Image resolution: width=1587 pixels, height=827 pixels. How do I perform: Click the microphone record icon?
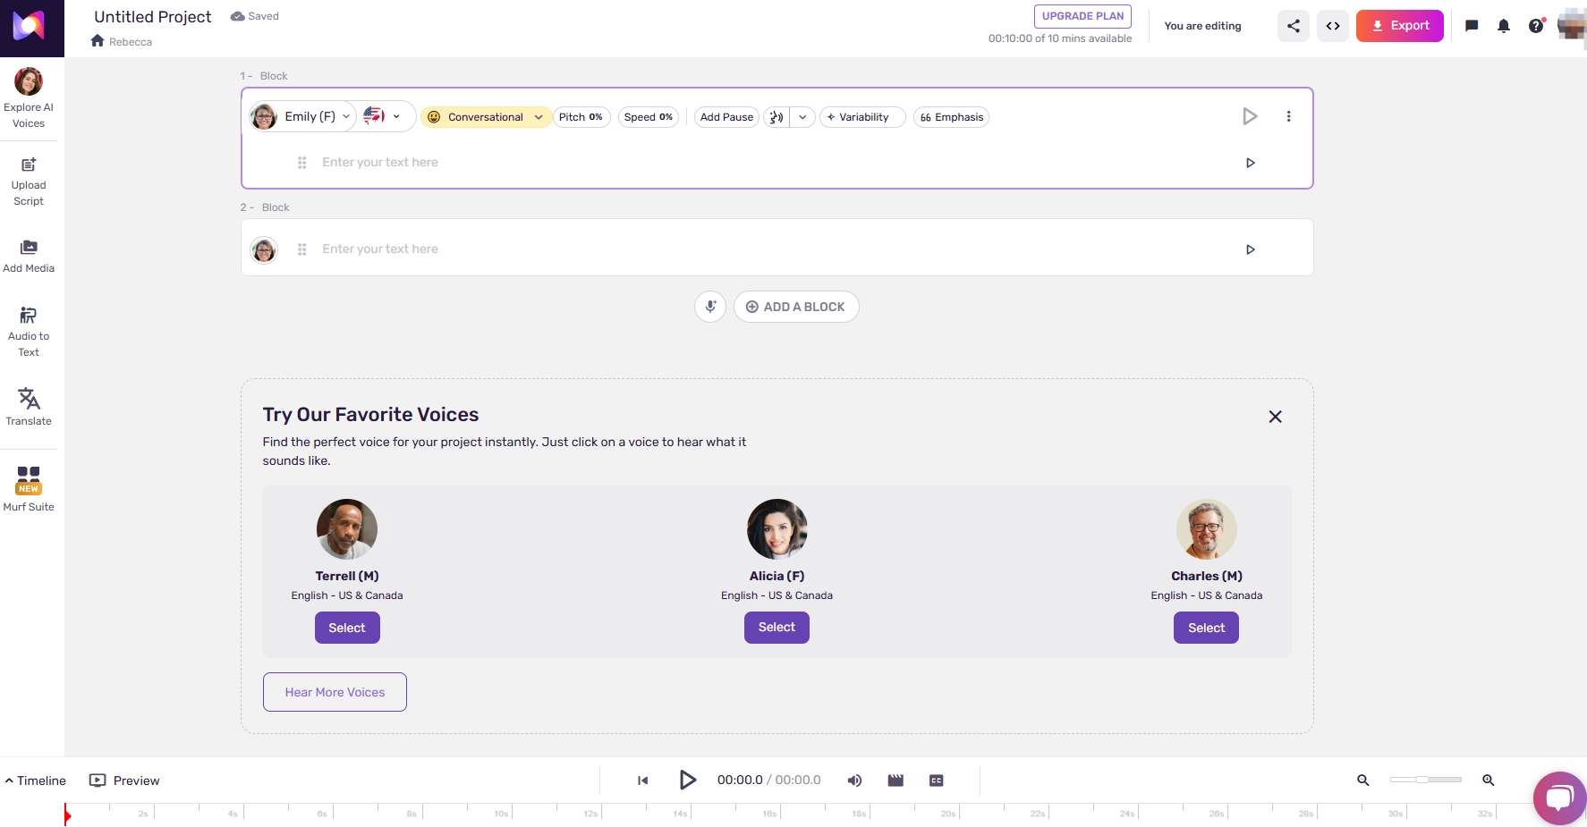[x=710, y=307]
